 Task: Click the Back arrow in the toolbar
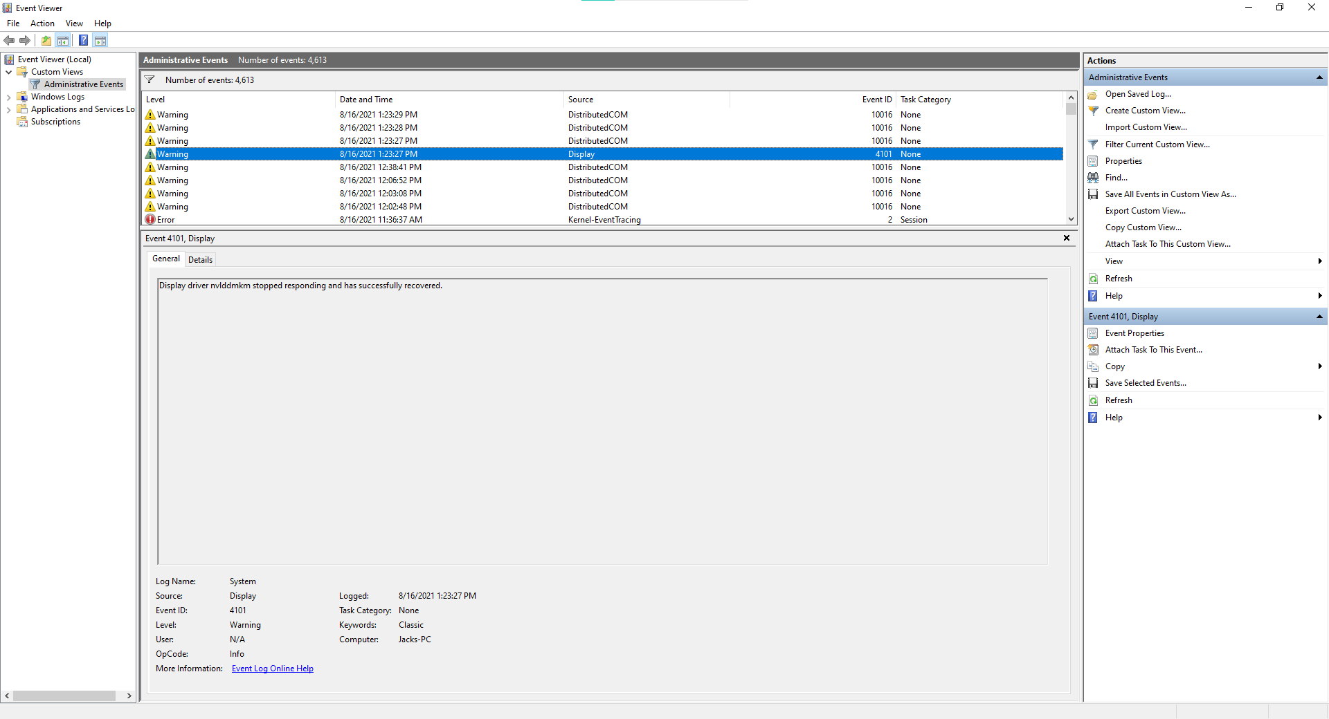[9, 40]
